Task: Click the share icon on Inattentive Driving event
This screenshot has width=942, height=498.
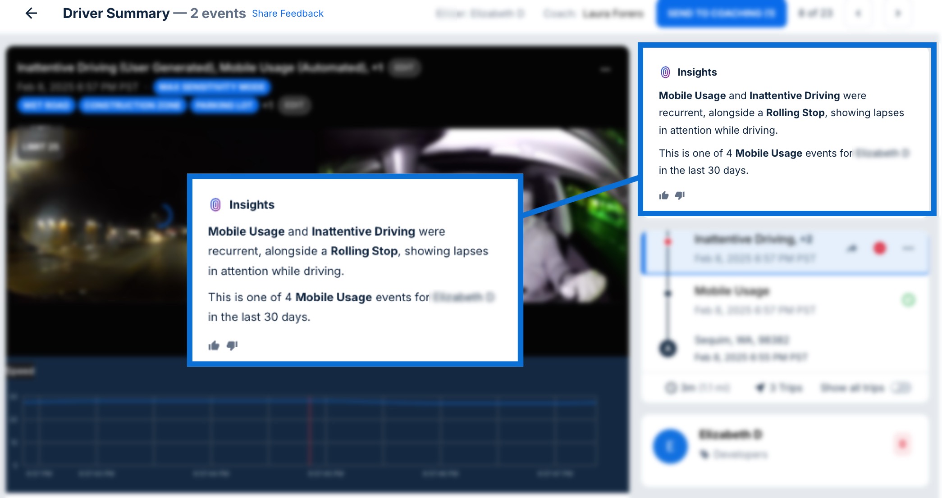Action: pyautogui.click(x=852, y=248)
